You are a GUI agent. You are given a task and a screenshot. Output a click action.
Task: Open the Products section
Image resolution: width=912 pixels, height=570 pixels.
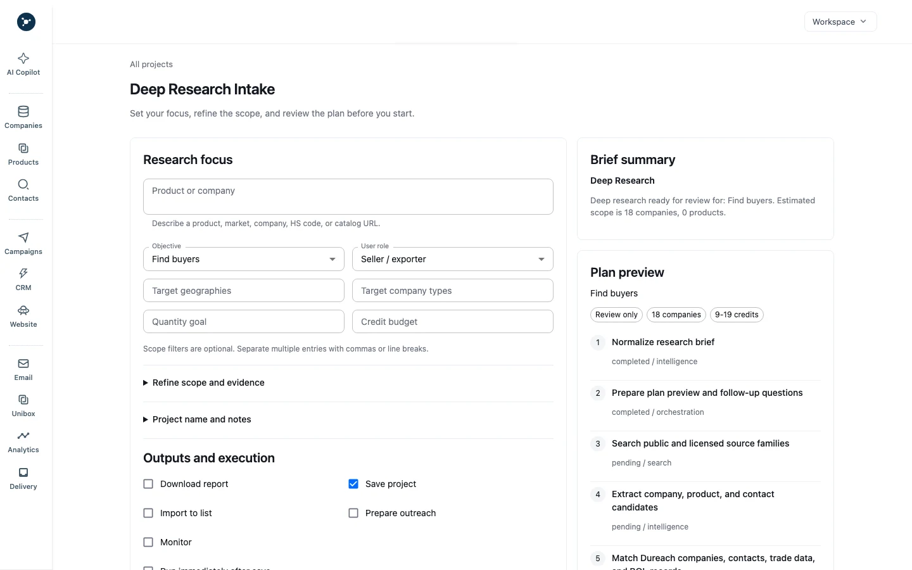point(23,155)
